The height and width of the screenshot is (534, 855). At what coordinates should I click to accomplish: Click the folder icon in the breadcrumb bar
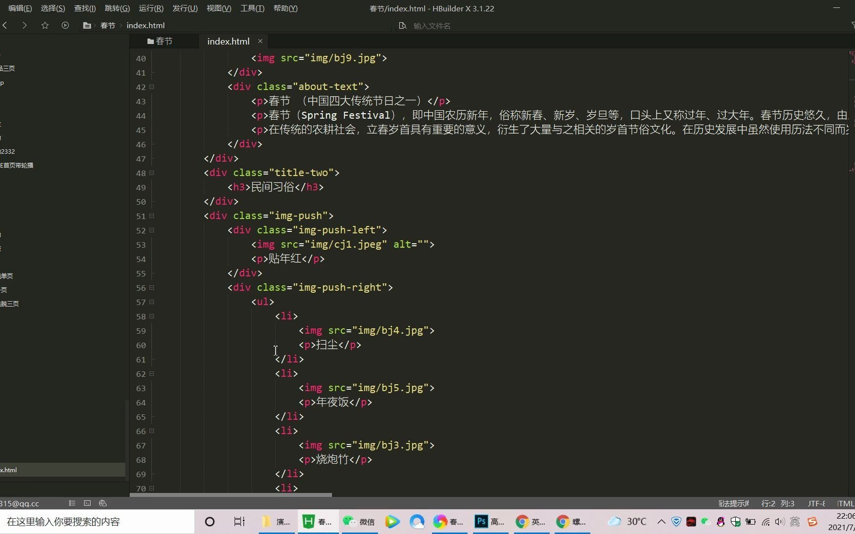pyautogui.click(x=87, y=25)
